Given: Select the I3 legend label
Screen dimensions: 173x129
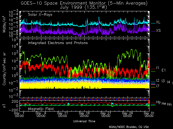Looking at the screenshot, I should (163, 81).
